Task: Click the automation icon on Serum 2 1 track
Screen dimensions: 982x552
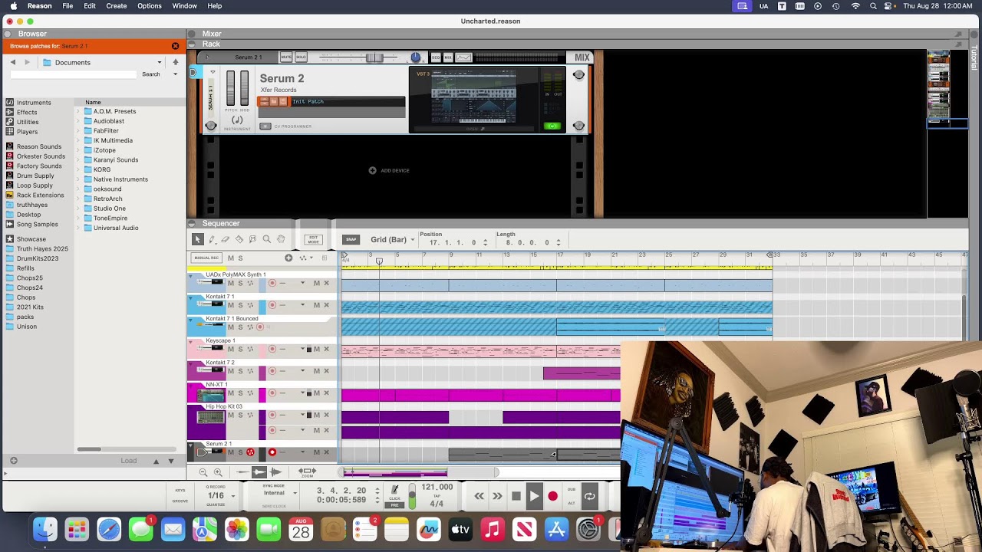Action: pyautogui.click(x=250, y=452)
